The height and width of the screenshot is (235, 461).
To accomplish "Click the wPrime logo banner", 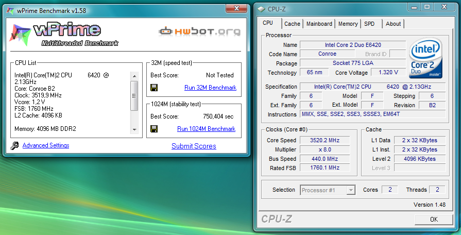I will [x=63, y=35].
